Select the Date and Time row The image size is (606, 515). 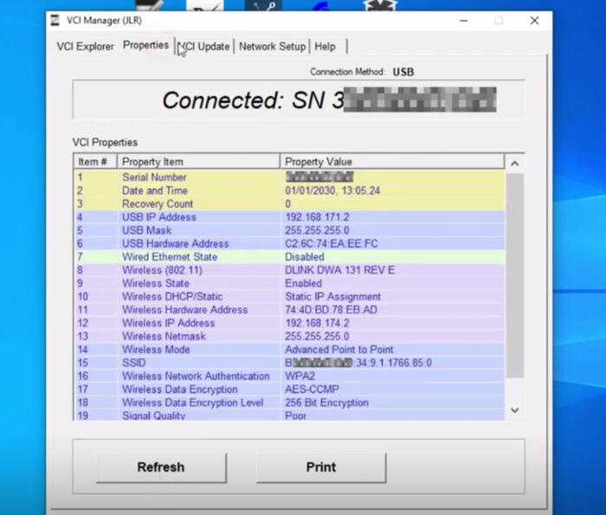pyautogui.click(x=289, y=190)
